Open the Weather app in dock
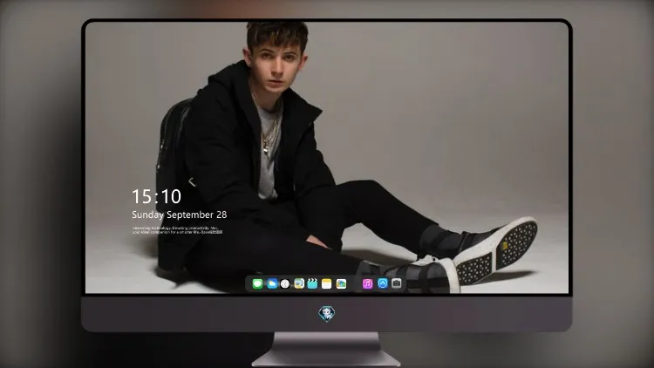 [x=272, y=283]
